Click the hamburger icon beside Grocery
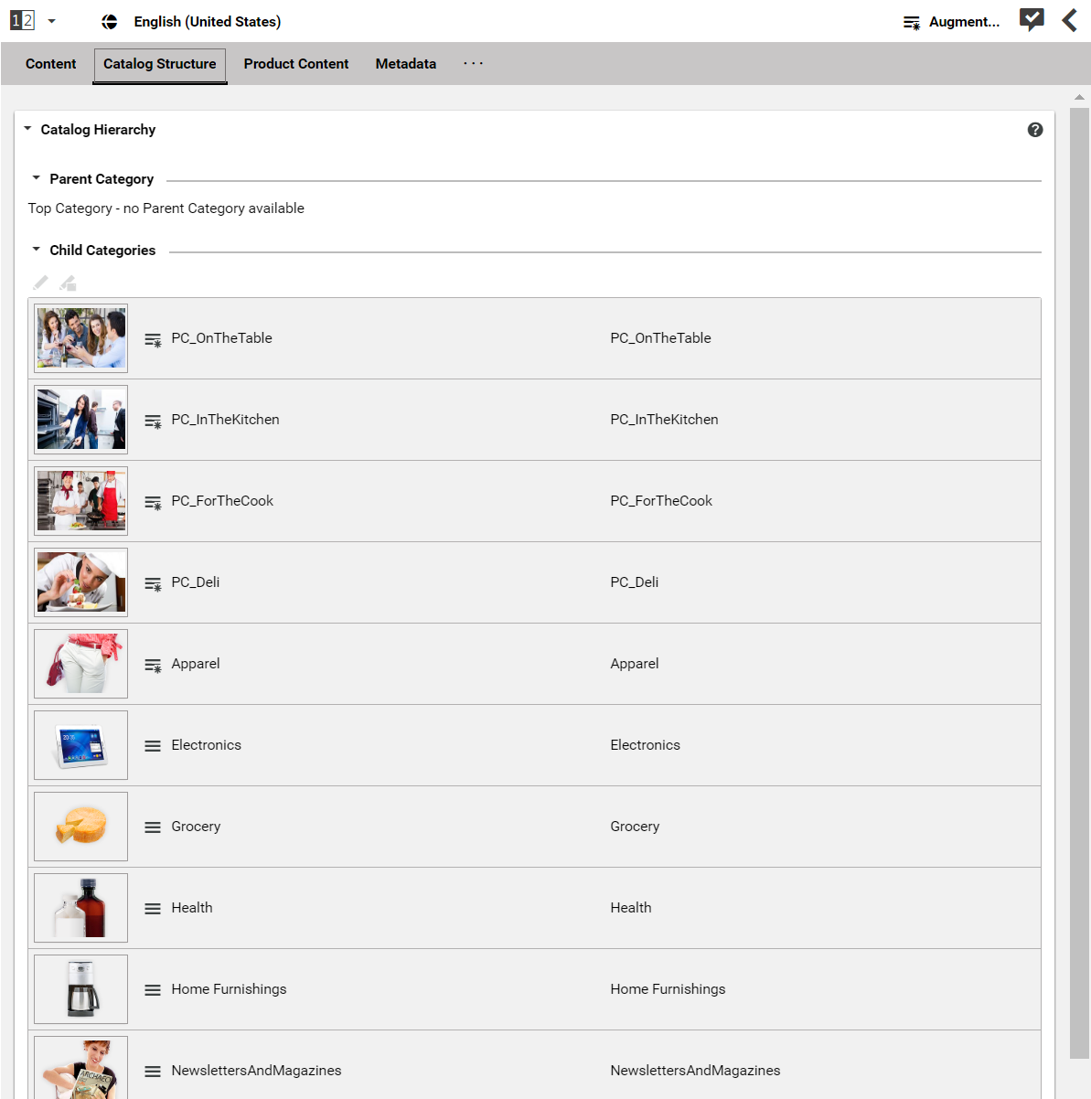 [x=153, y=827]
